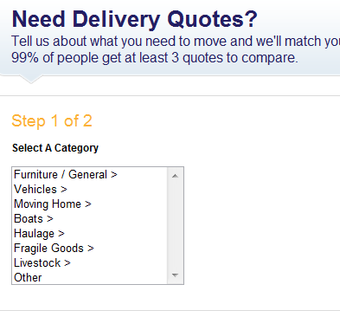Choose Other in the category list
Image resolution: width=340 pixels, height=317 pixels.
90,277
